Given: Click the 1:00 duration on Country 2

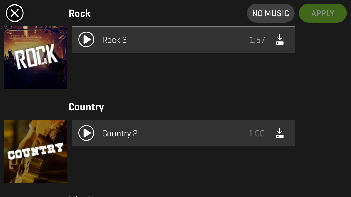Looking at the screenshot, I should pyautogui.click(x=257, y=133).
